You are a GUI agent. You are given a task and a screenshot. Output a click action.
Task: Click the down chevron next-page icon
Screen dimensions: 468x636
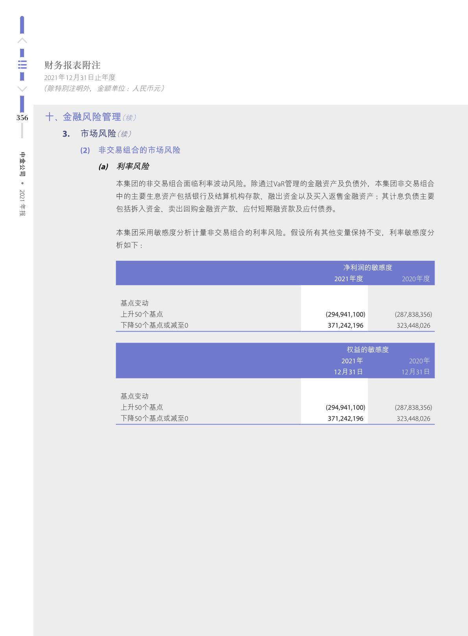coord(22,89)
